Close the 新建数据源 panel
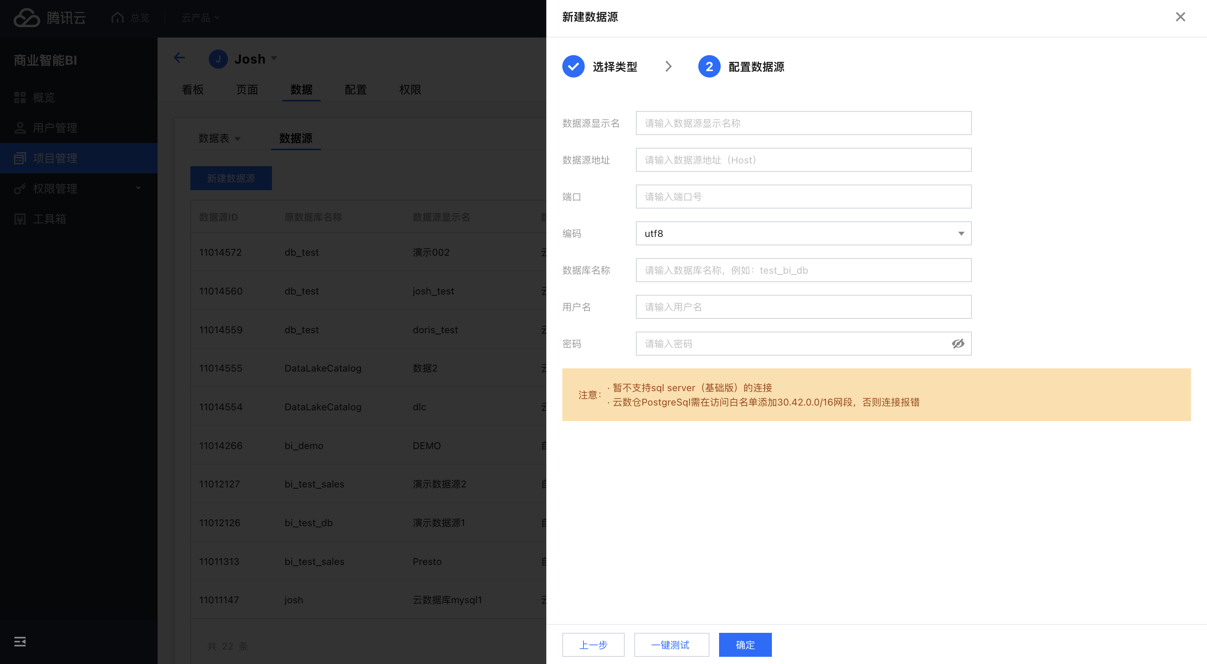This screenshot has width=1207, height=664. (1180, 17)
